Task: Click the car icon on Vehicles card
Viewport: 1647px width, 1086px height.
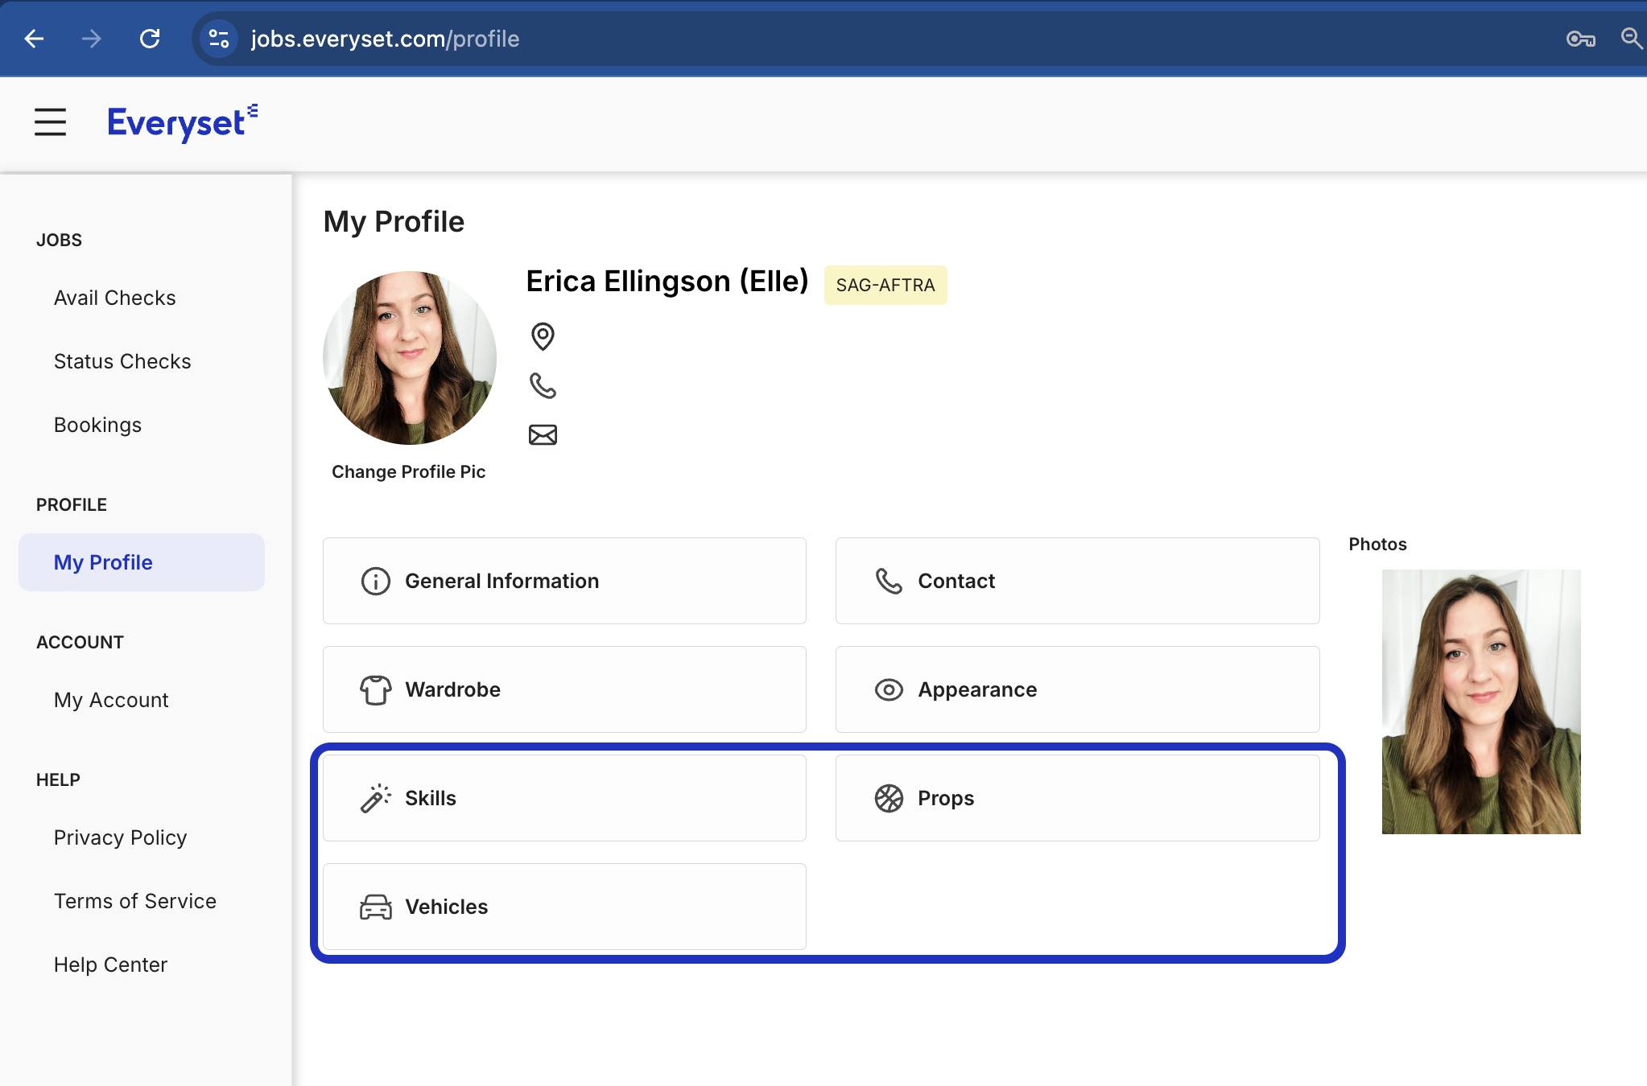Action: click(x=375, y=907)
